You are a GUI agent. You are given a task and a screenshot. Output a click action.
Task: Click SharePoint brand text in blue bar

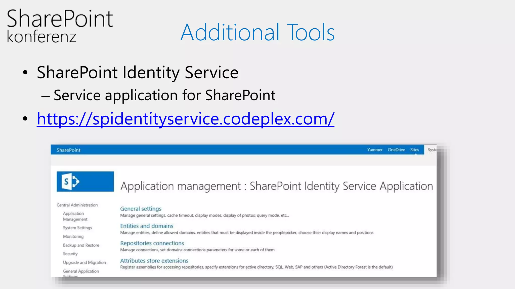pyautogui.click(x=68, y=150)
